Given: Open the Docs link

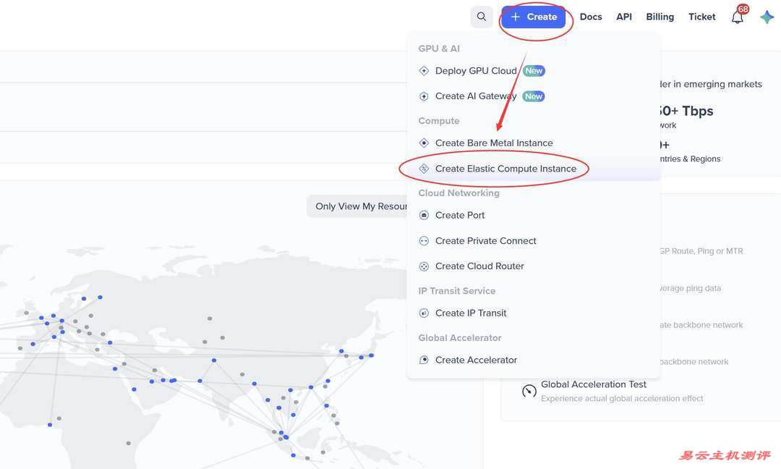Looking at the screenshot, I should click(x=591, y=17).
